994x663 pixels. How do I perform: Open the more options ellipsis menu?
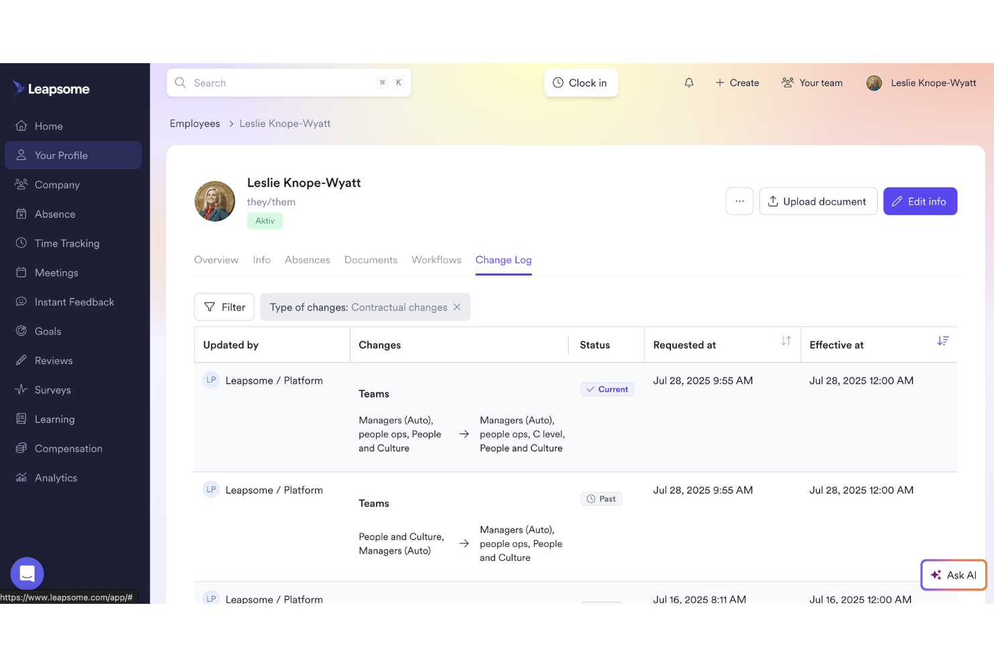pos(739,201)
